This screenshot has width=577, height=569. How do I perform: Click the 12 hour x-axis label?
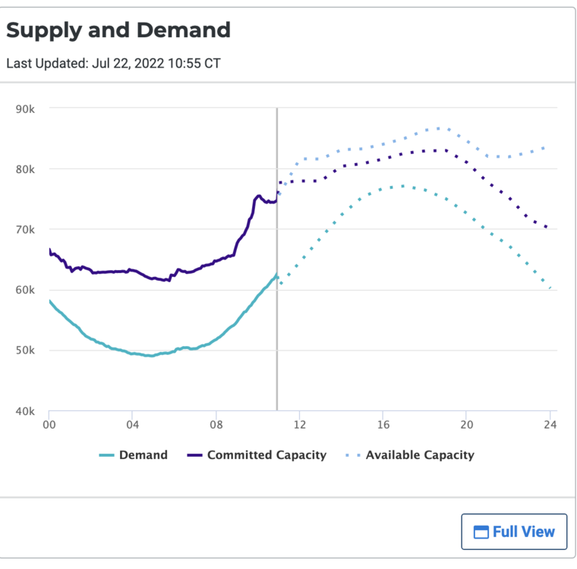(300, 425)
